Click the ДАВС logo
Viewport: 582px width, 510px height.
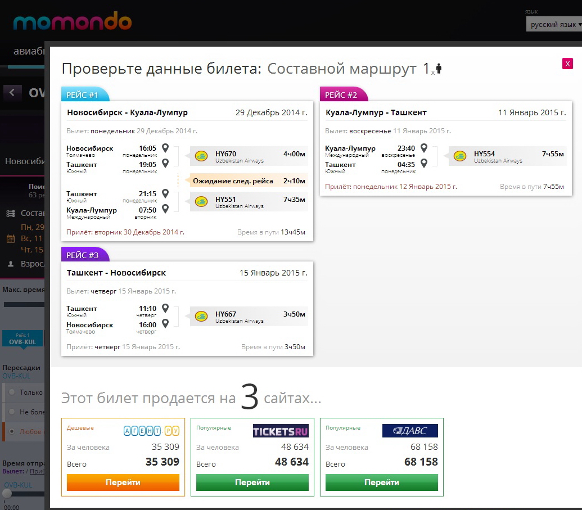pyautogui.click(x=410, y=431)
